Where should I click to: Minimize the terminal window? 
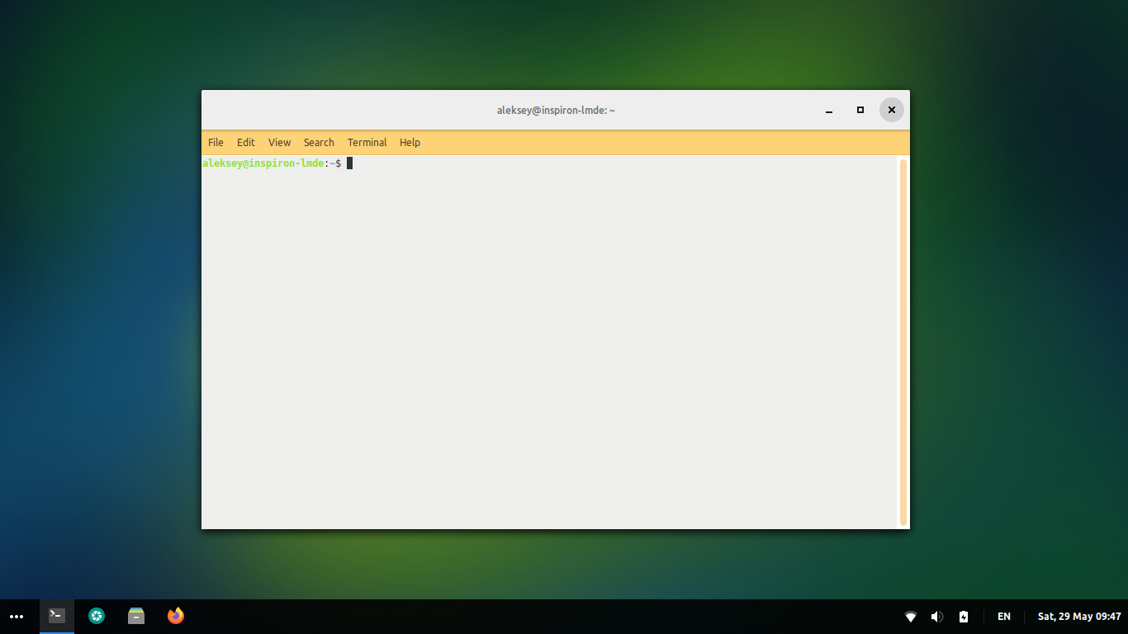[829, 110]
